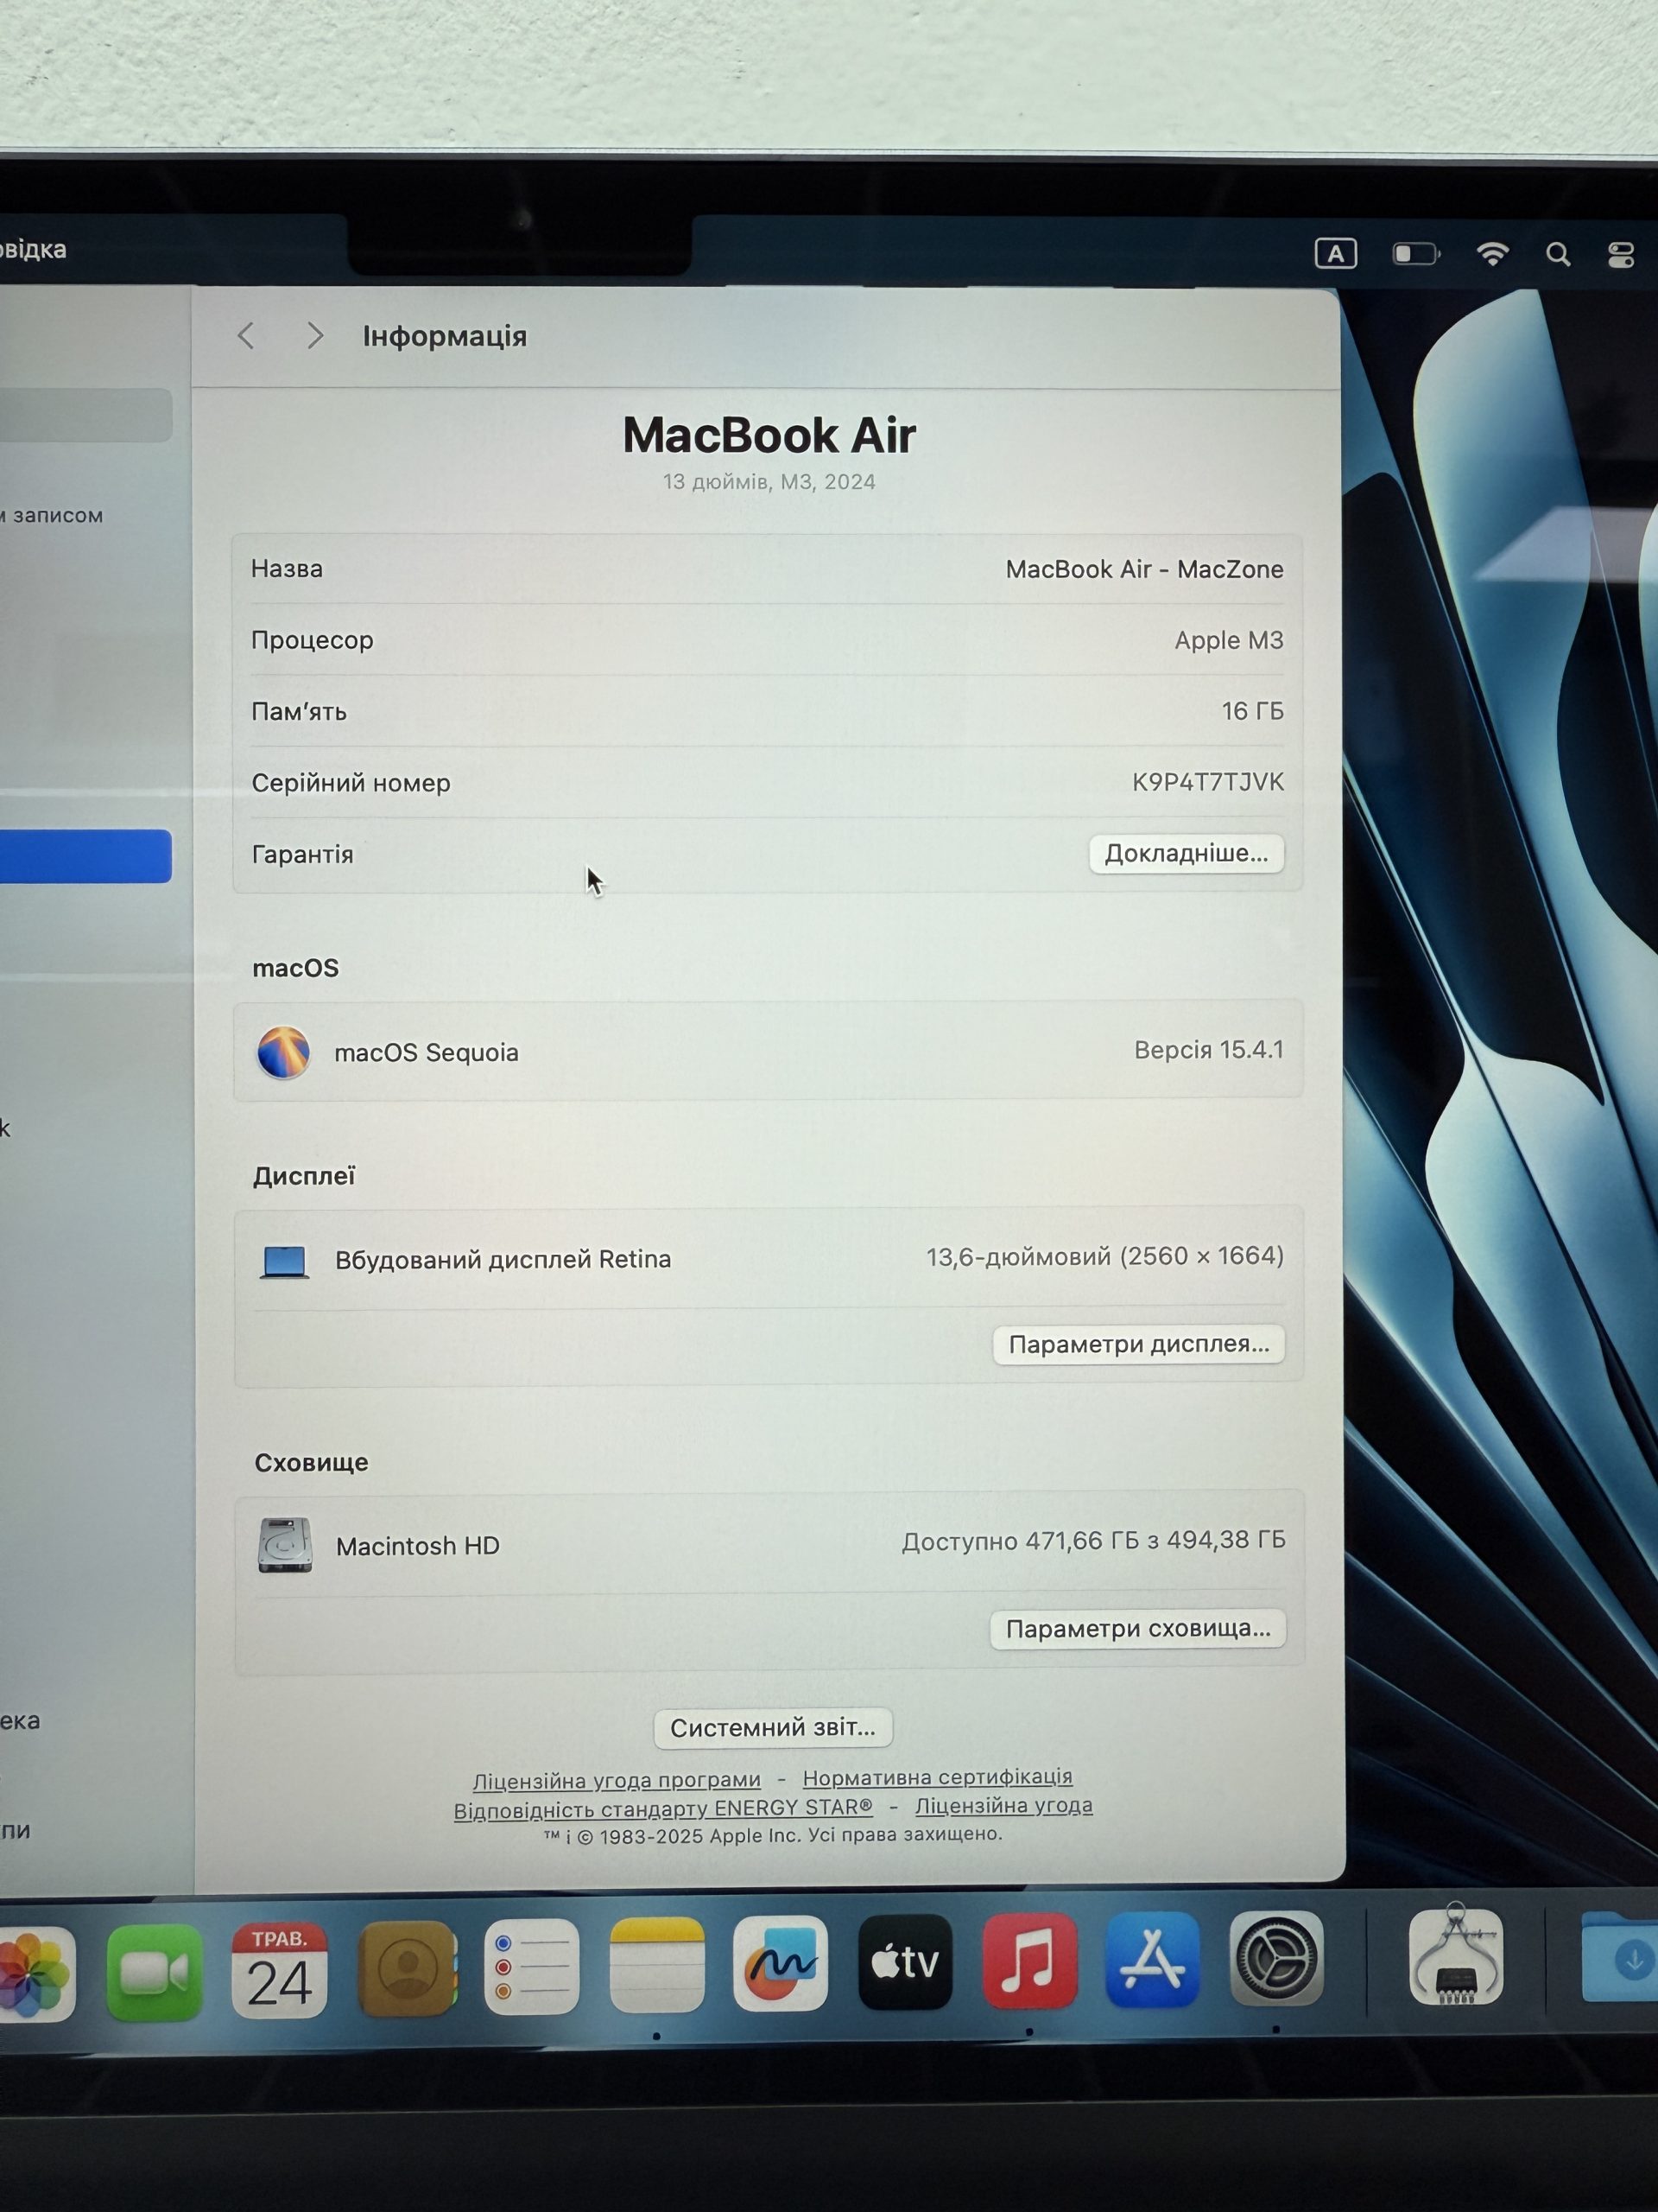Click the 13 дюймів, M3, 2024 subtitle
1658x2212 pixels.
769,482
